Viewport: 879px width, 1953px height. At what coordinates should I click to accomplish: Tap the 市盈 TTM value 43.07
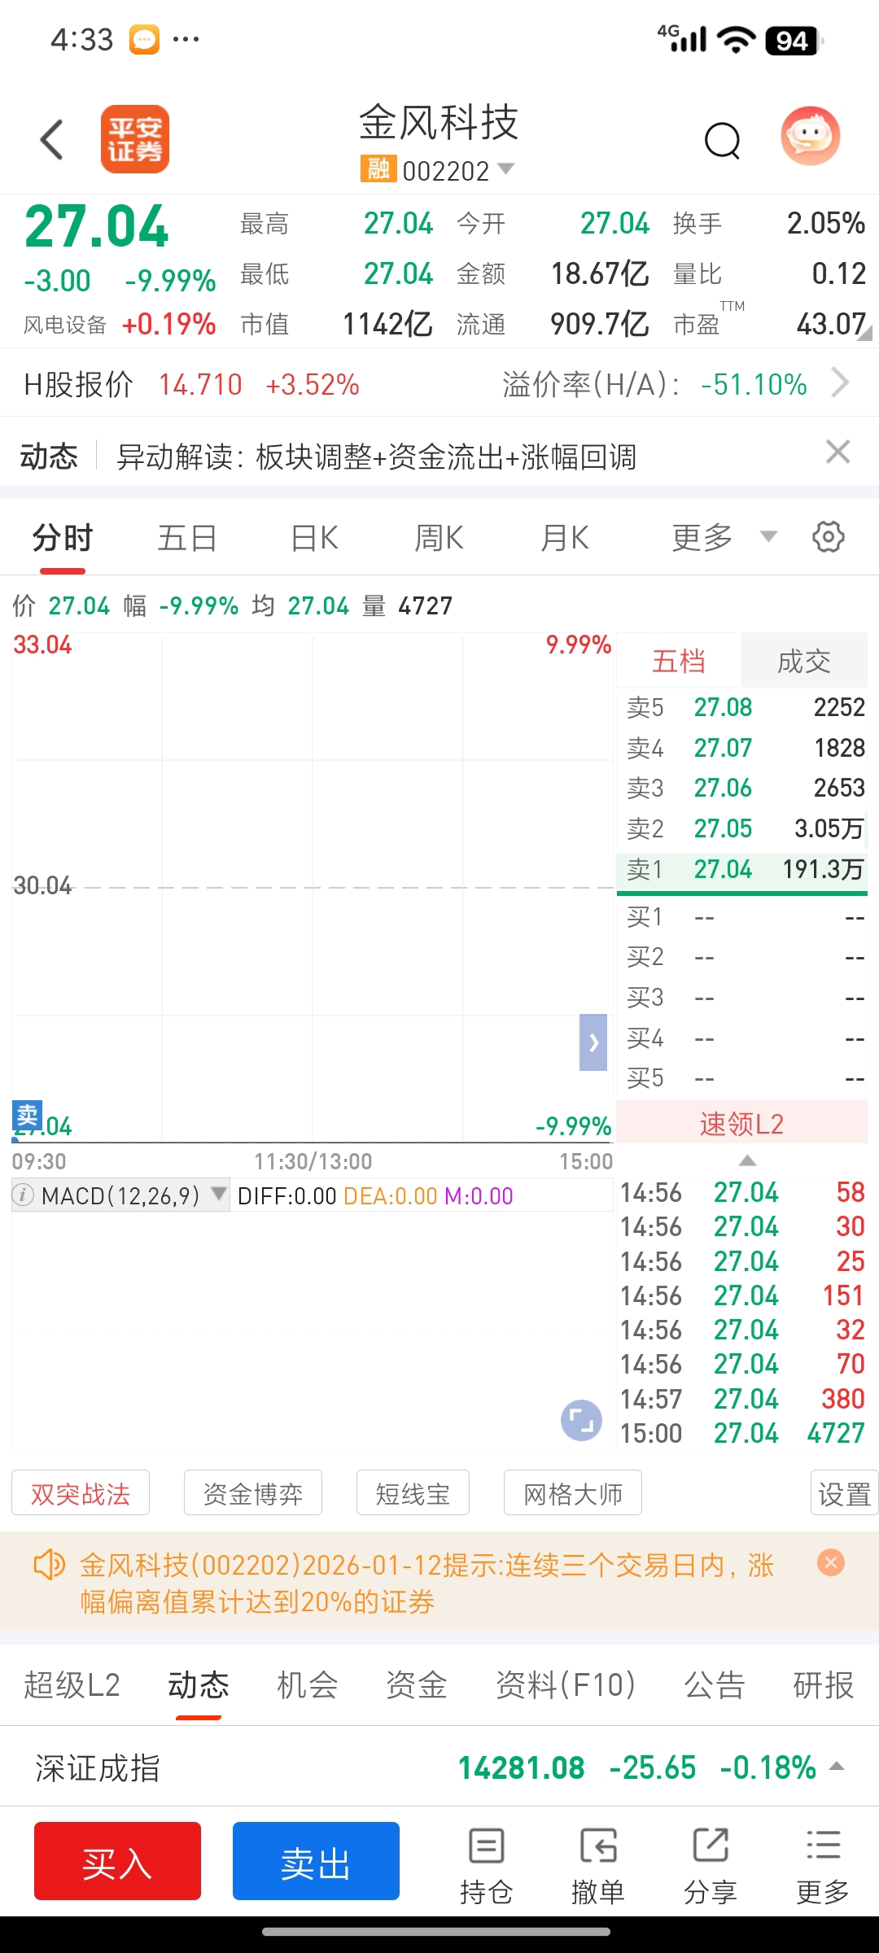(830, 324)
